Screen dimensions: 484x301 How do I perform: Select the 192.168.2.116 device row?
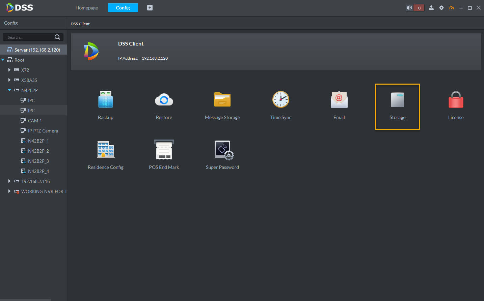(33, 181)
